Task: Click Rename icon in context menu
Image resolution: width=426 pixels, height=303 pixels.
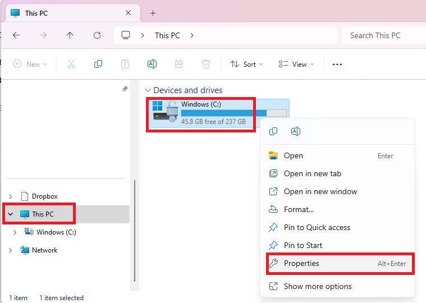Action: (295, 131)
